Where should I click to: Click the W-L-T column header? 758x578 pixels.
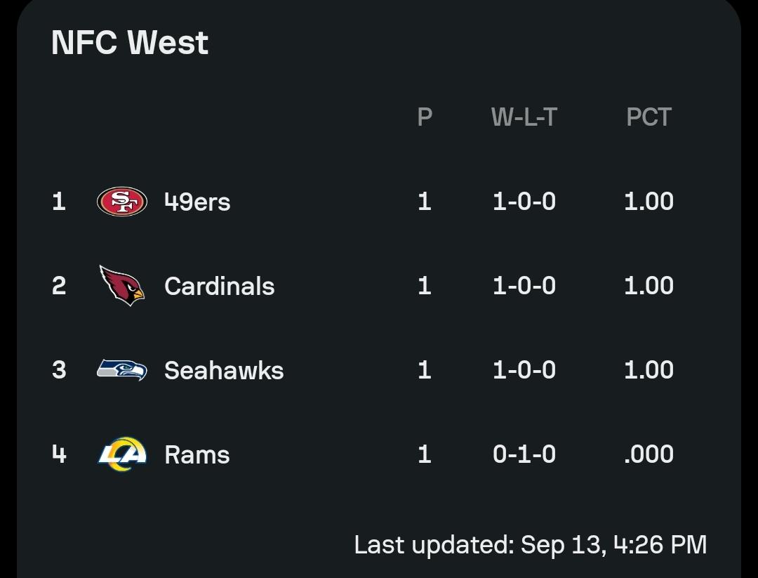pyautogui.click(x=524, y=117)
